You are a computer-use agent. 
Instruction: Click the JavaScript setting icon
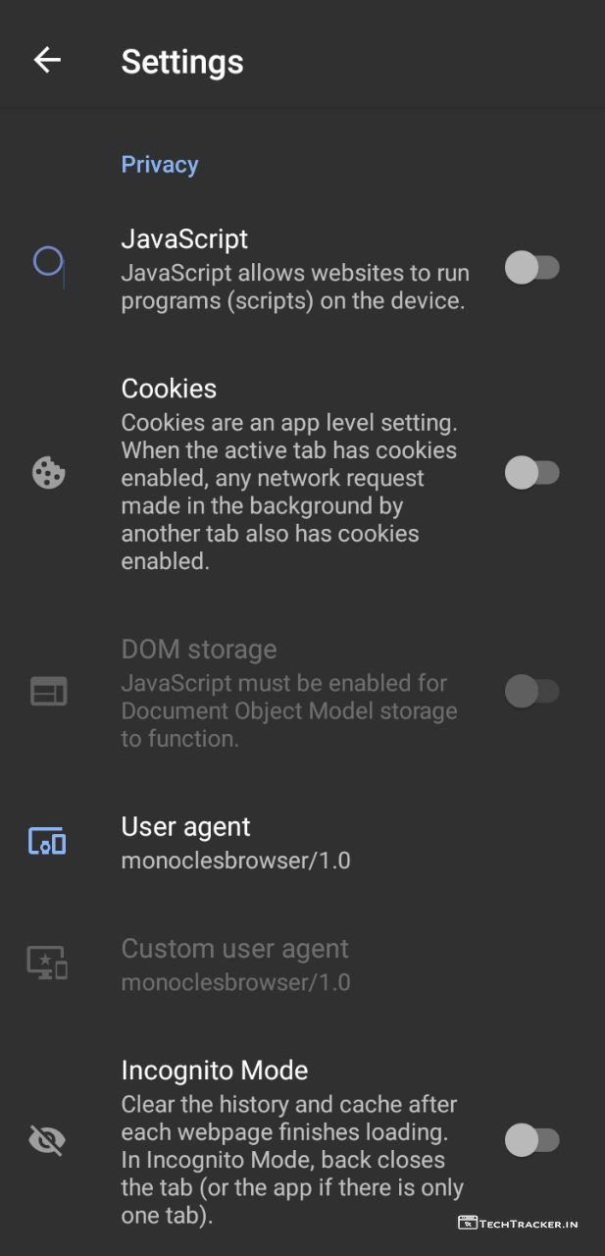[49, 264]
